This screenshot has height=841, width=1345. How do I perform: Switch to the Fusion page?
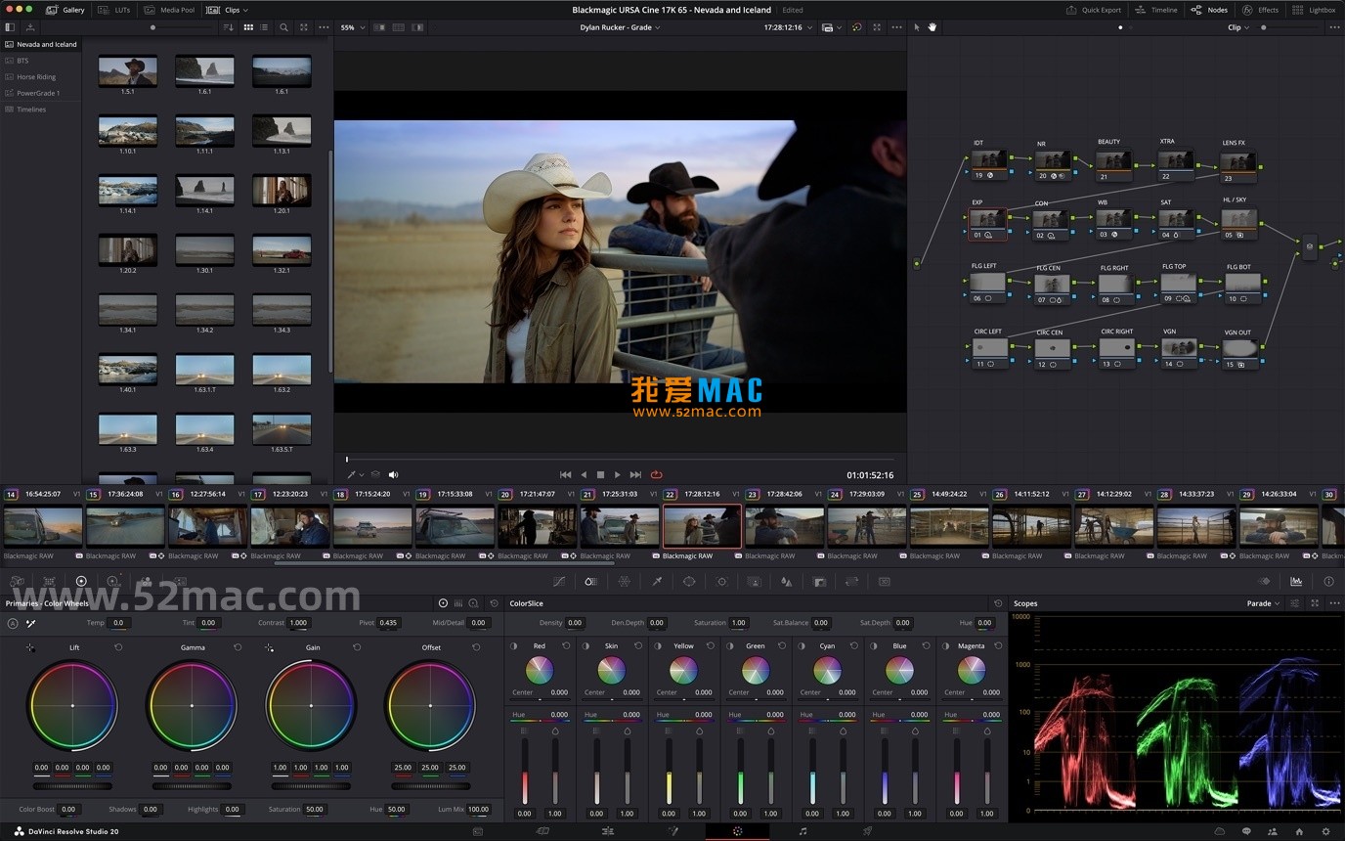[674, 832]
